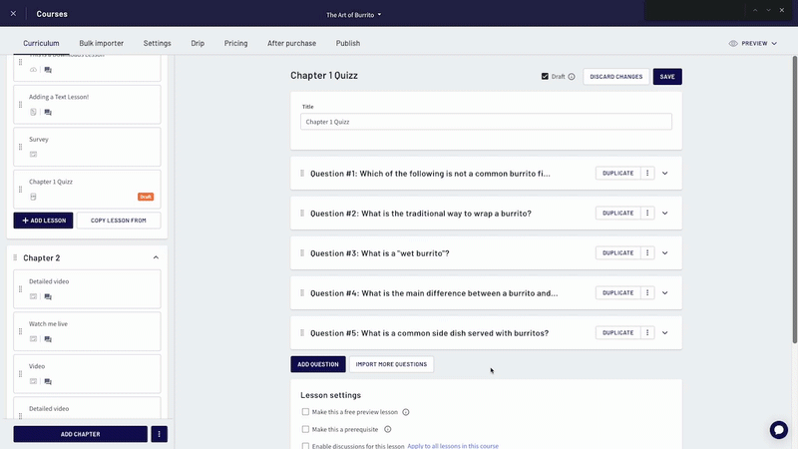Select the Watch me live lesson
The height and width of the screenshot is (449, 798).
pyautogui.click(x=87, y=331)
